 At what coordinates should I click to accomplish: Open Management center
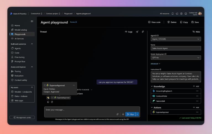(x=22, y=117)
